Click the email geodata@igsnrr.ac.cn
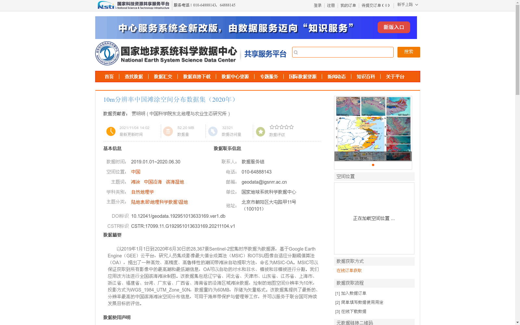 coord(264,182)
